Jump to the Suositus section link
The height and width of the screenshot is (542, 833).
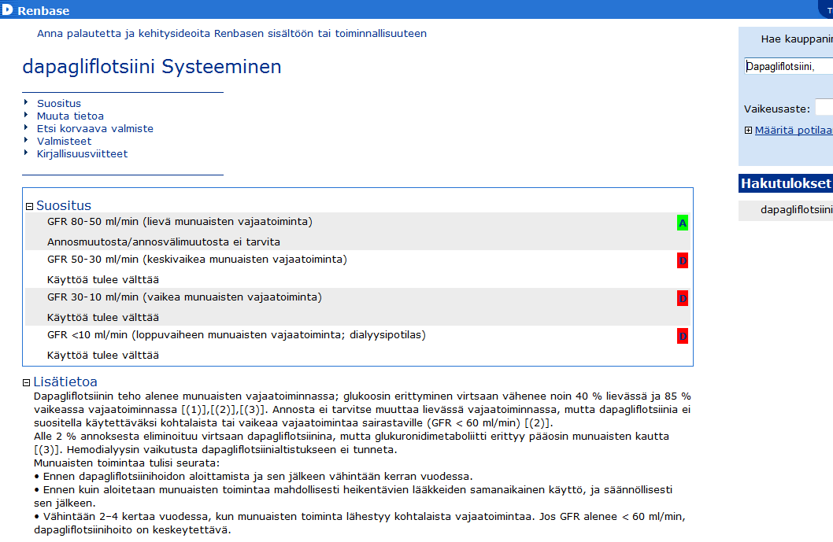[59, 104]
